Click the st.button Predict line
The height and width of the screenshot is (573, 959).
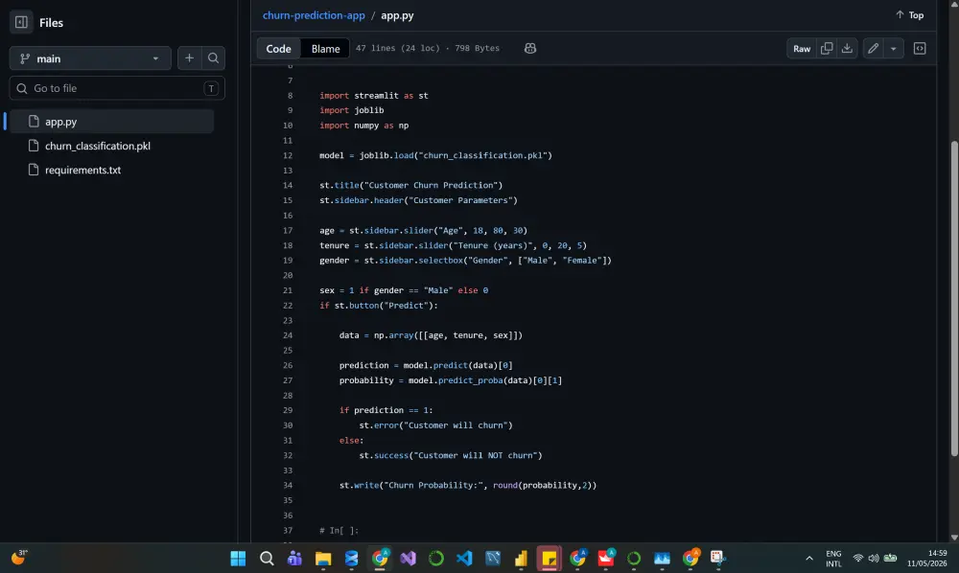[x=379, y=306]
